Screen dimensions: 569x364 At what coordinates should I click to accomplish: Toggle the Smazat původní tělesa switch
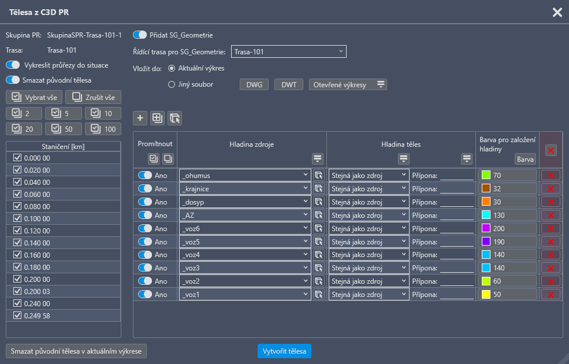(x=13, y=80)
